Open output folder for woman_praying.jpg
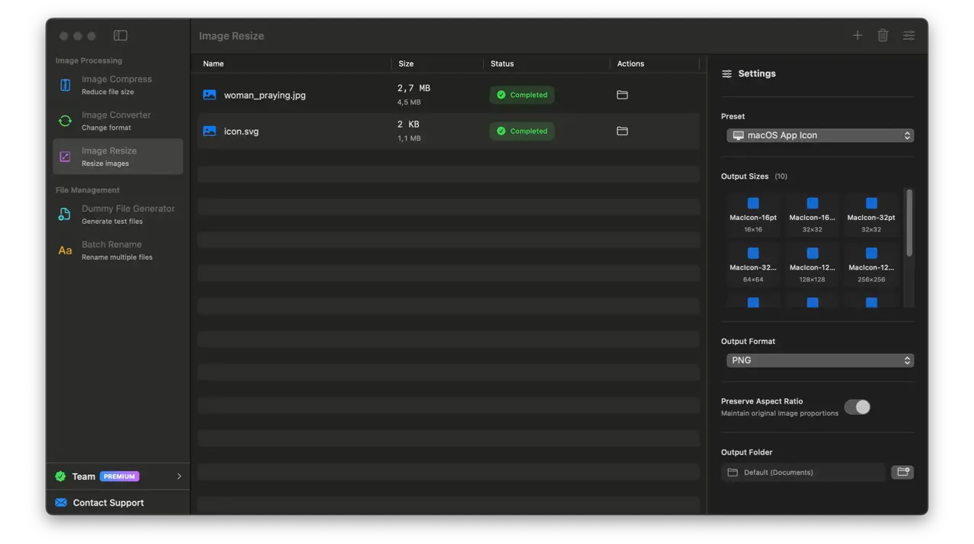The height and width of the screenshot is (544, 974). coord(622,95)
